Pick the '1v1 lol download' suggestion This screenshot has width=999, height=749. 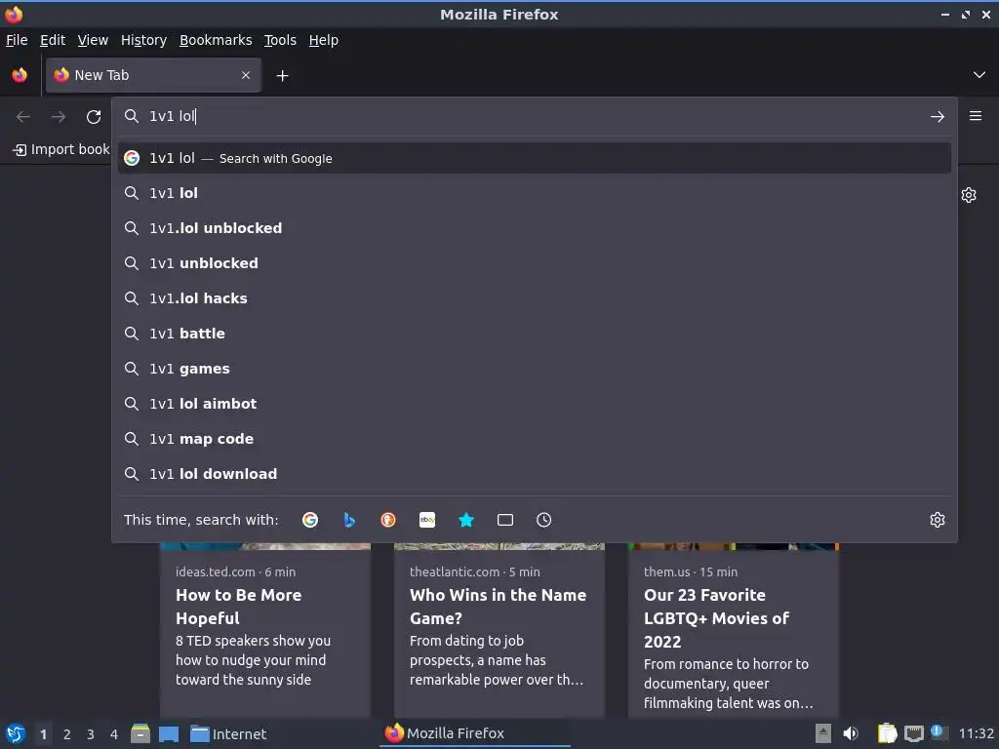point(535,474)
